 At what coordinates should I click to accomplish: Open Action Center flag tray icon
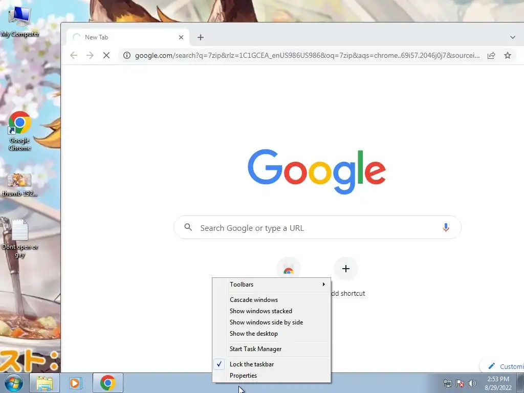coord(460,383)
